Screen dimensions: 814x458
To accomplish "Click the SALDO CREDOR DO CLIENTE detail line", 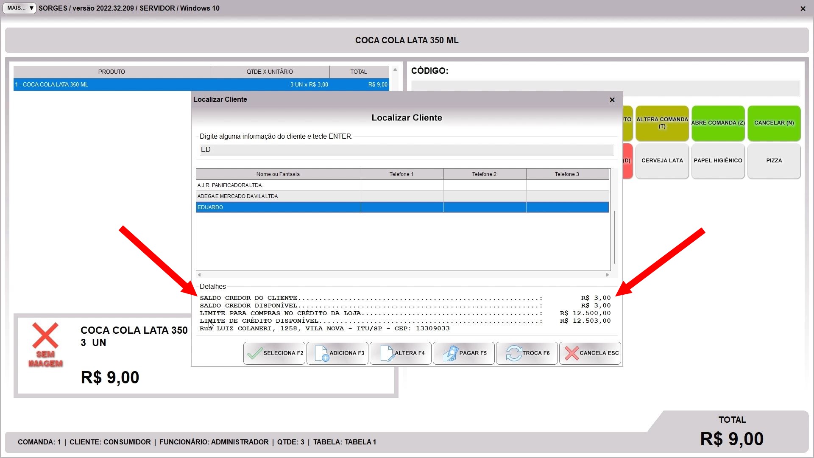I will [405, 298].
